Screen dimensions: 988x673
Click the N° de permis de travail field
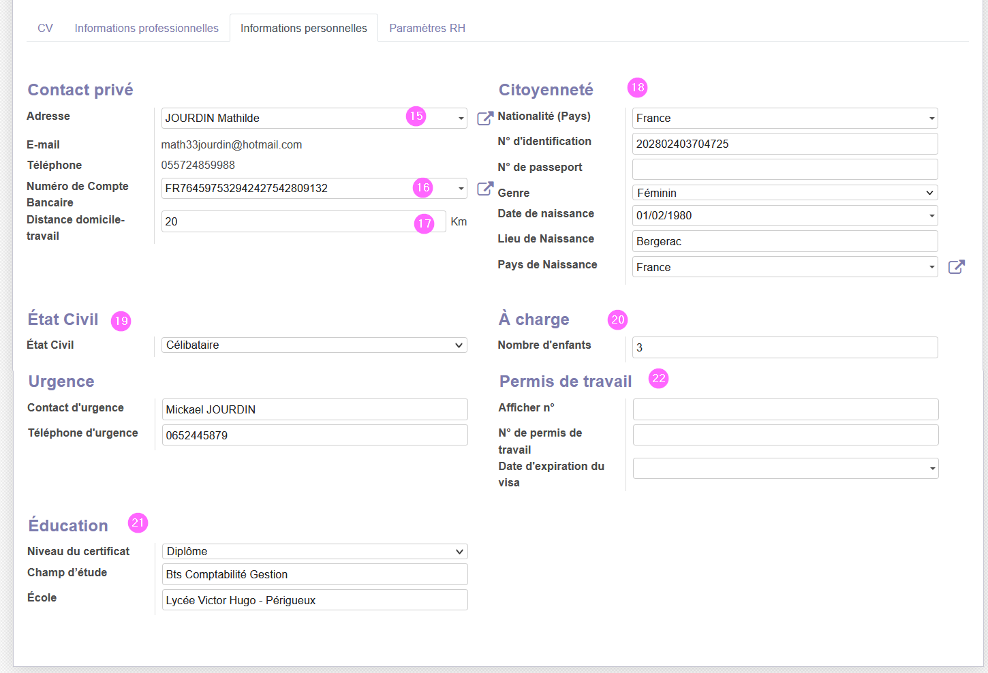786,435
